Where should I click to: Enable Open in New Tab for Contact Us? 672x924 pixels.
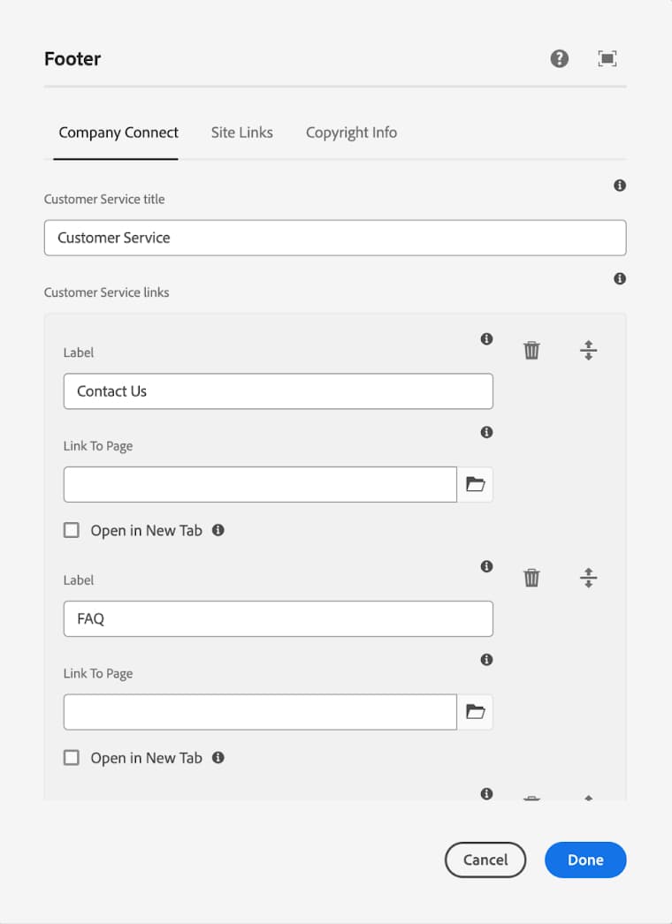72,531
